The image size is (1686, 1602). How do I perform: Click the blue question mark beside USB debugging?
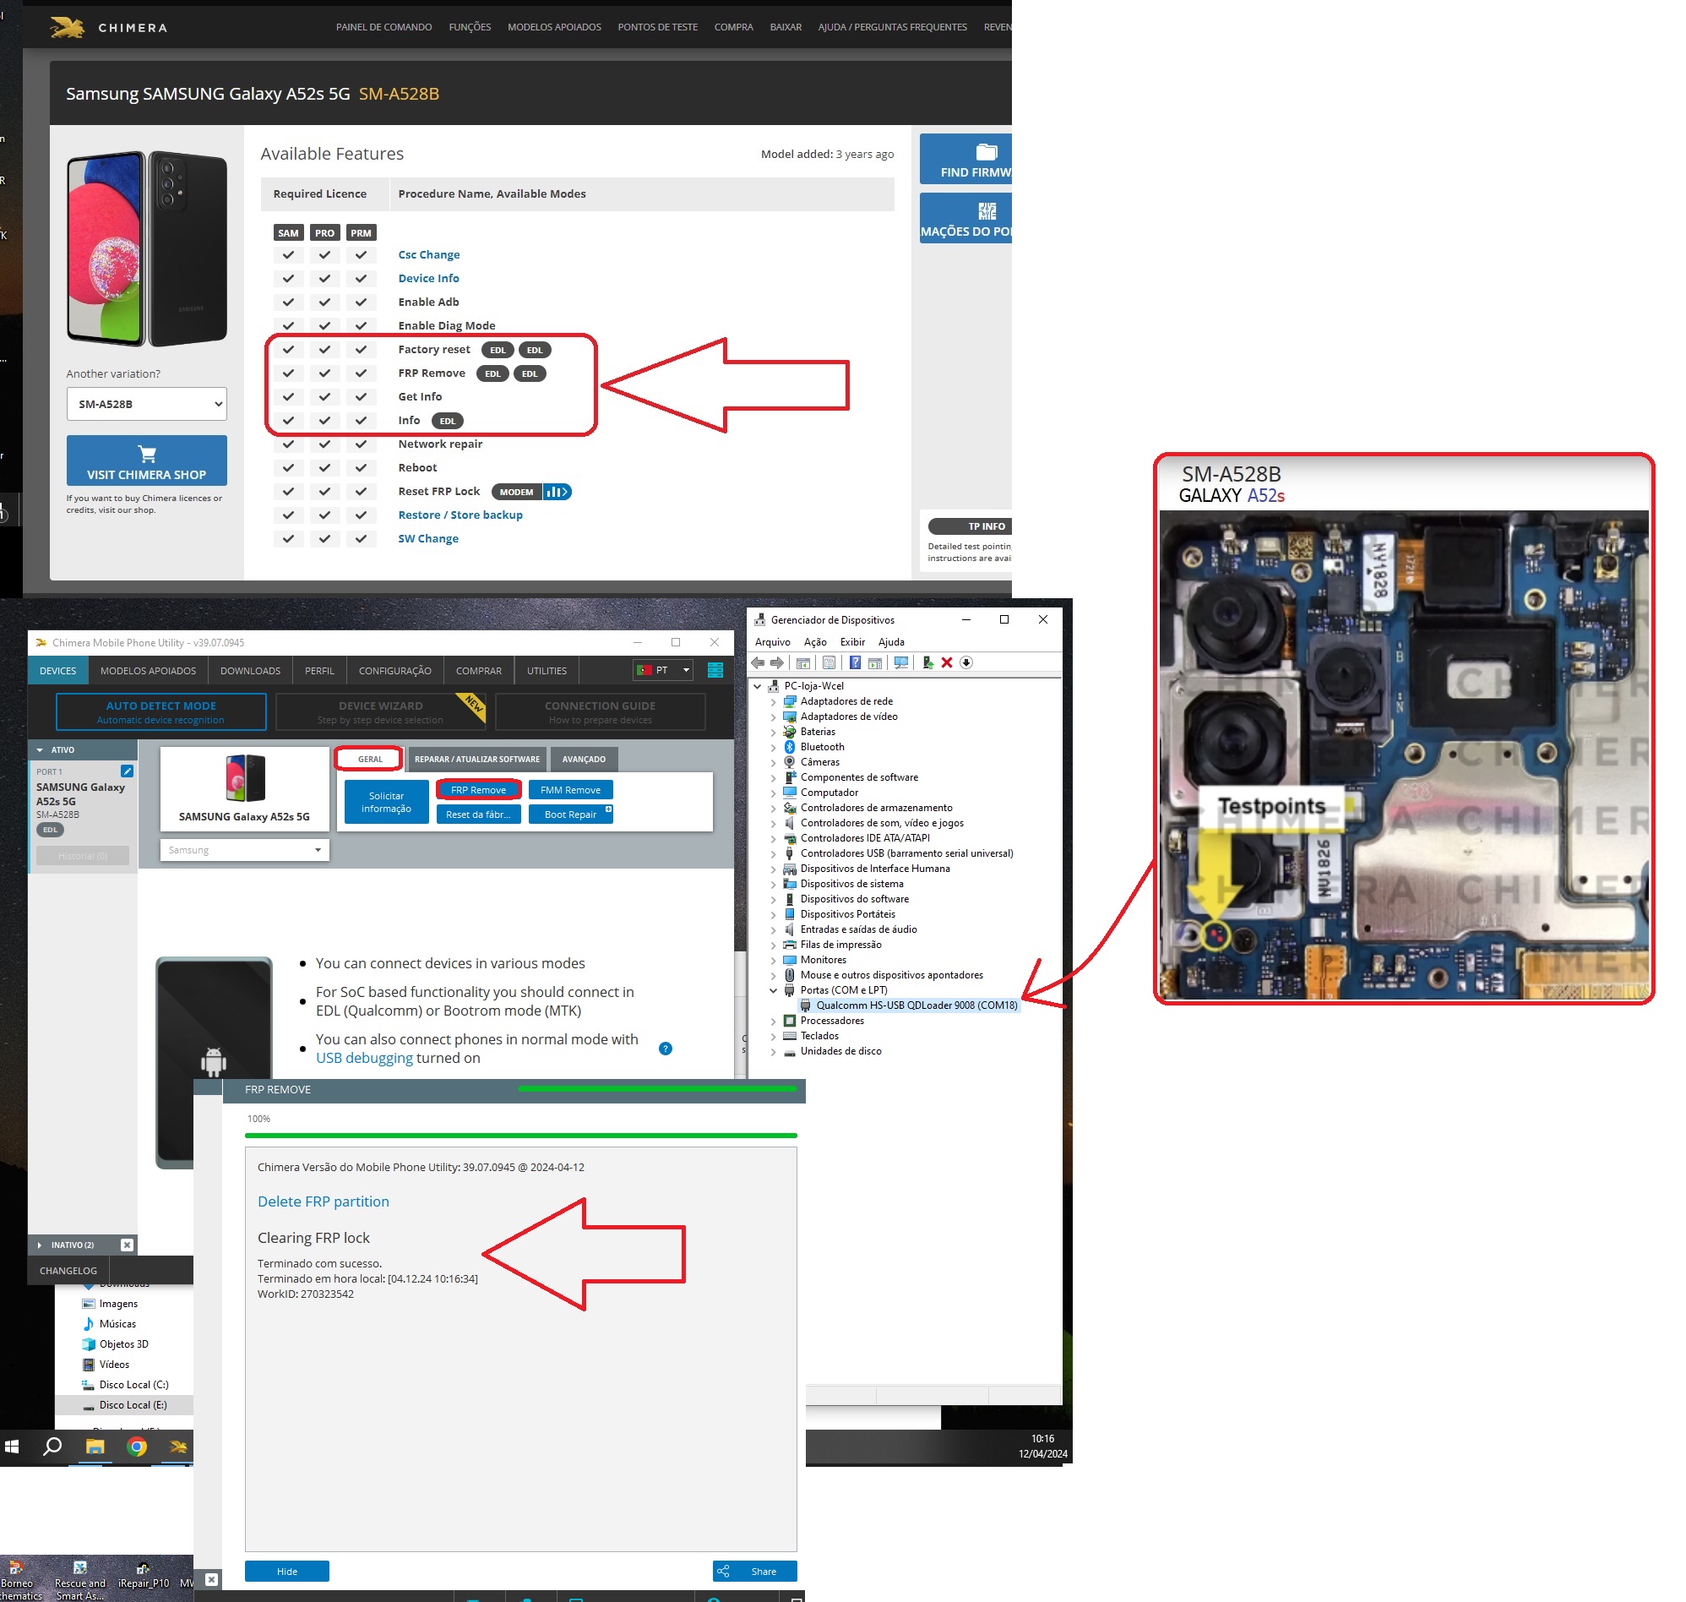pos(666,1049)
